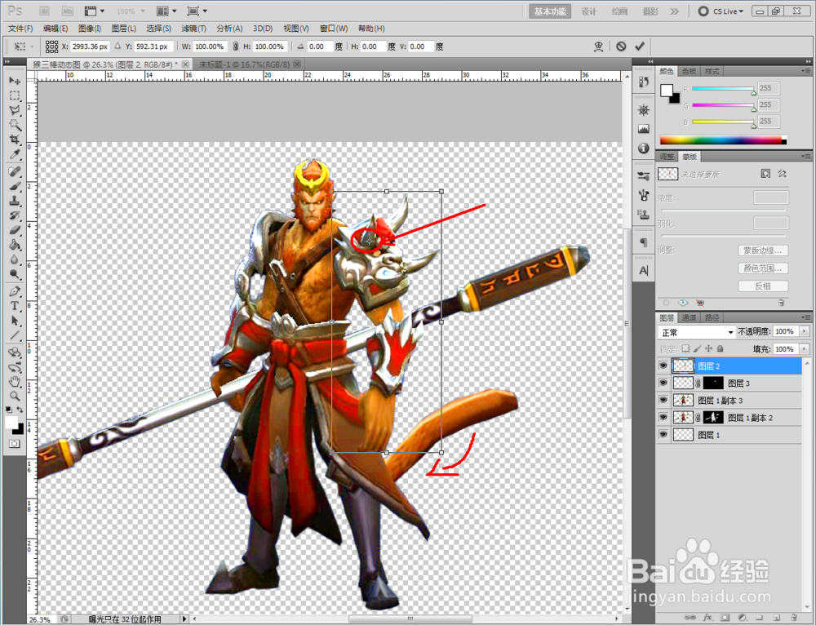Hide the 图层 3 layer
This screenshot has height=625, width=816.
click(663, 383)
